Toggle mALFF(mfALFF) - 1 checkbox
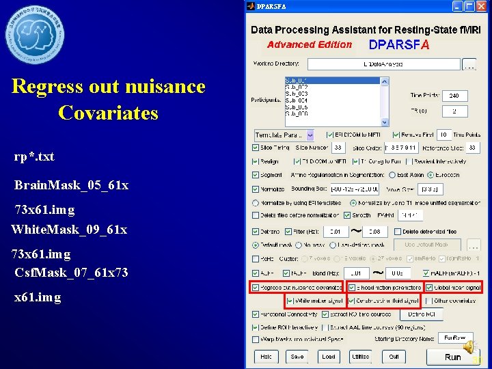The height and width of the screenshot is (369, 492). click(426, 273)
